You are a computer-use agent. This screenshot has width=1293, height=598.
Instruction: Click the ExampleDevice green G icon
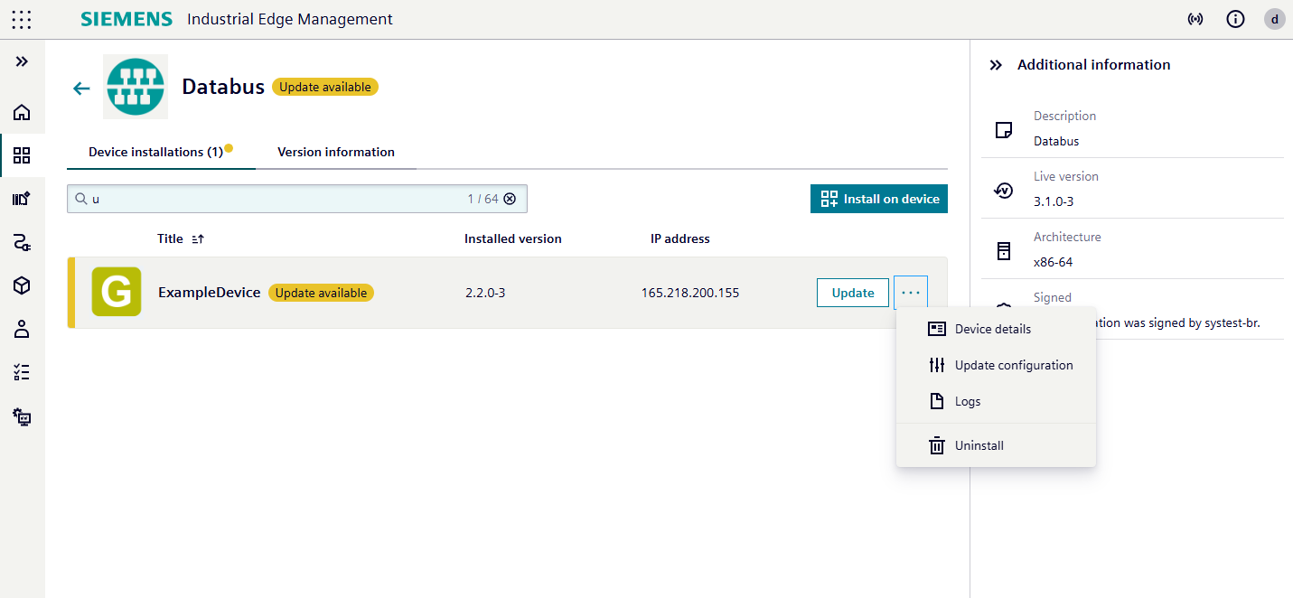point(117,292)
